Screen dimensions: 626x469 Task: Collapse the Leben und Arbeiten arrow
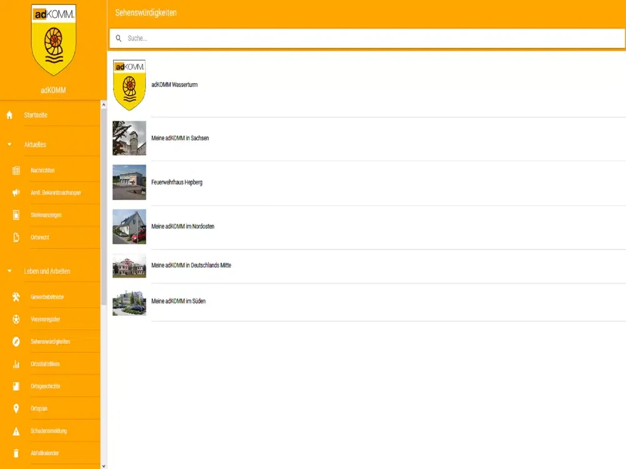click(x=9, y=271)
